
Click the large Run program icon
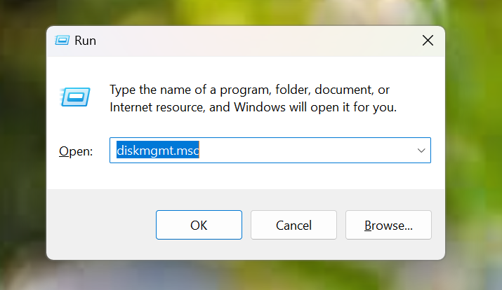tap(75, 97)
